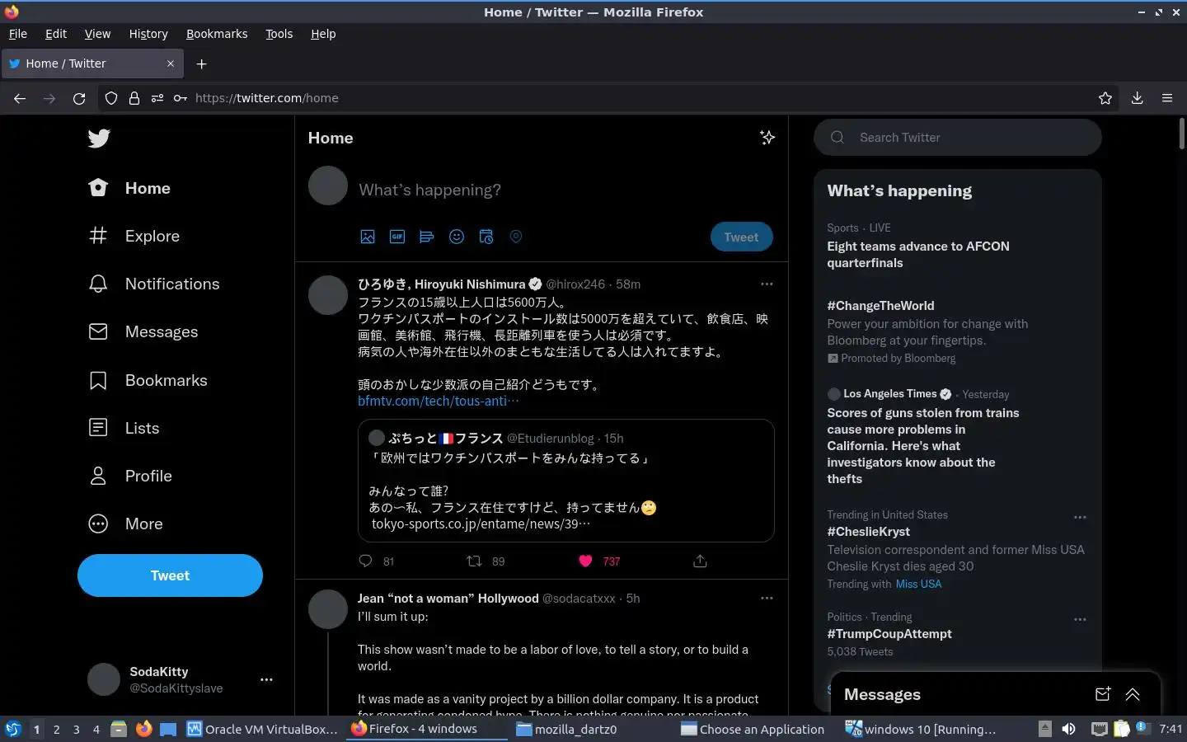Click the Miss USA trending link

point(918,584)
